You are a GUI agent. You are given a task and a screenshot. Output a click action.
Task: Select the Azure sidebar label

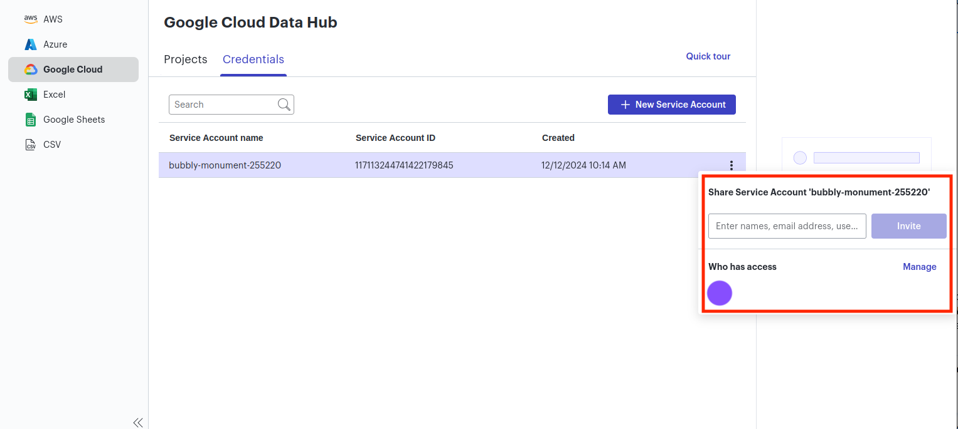click(55, 44)
